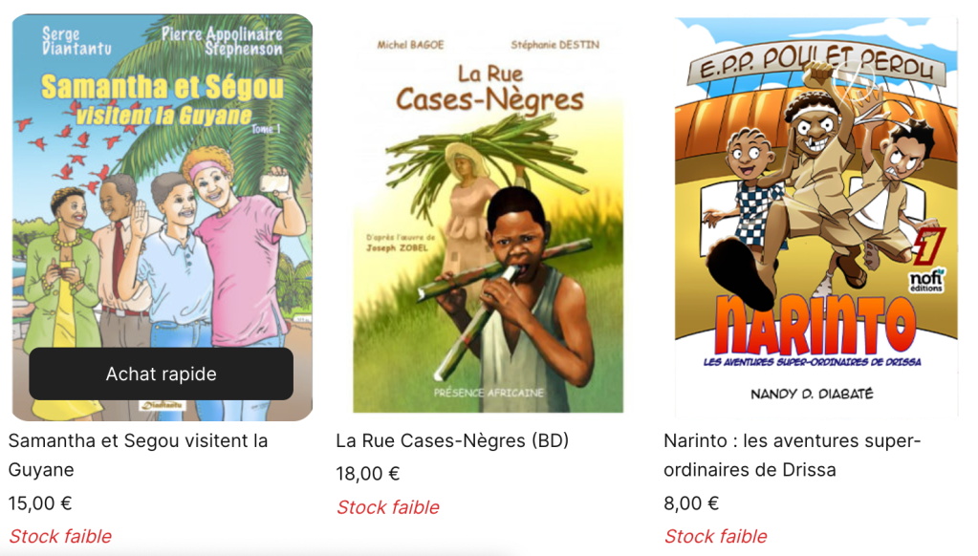Click the Achat rapide button

click(x=161, y=374)
